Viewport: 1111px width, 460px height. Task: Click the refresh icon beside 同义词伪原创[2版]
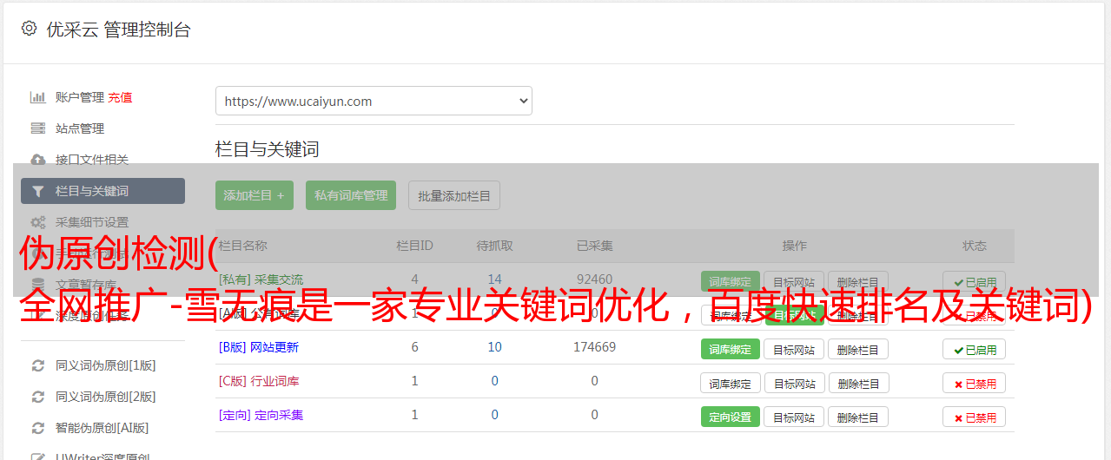(x=38, y=397)
